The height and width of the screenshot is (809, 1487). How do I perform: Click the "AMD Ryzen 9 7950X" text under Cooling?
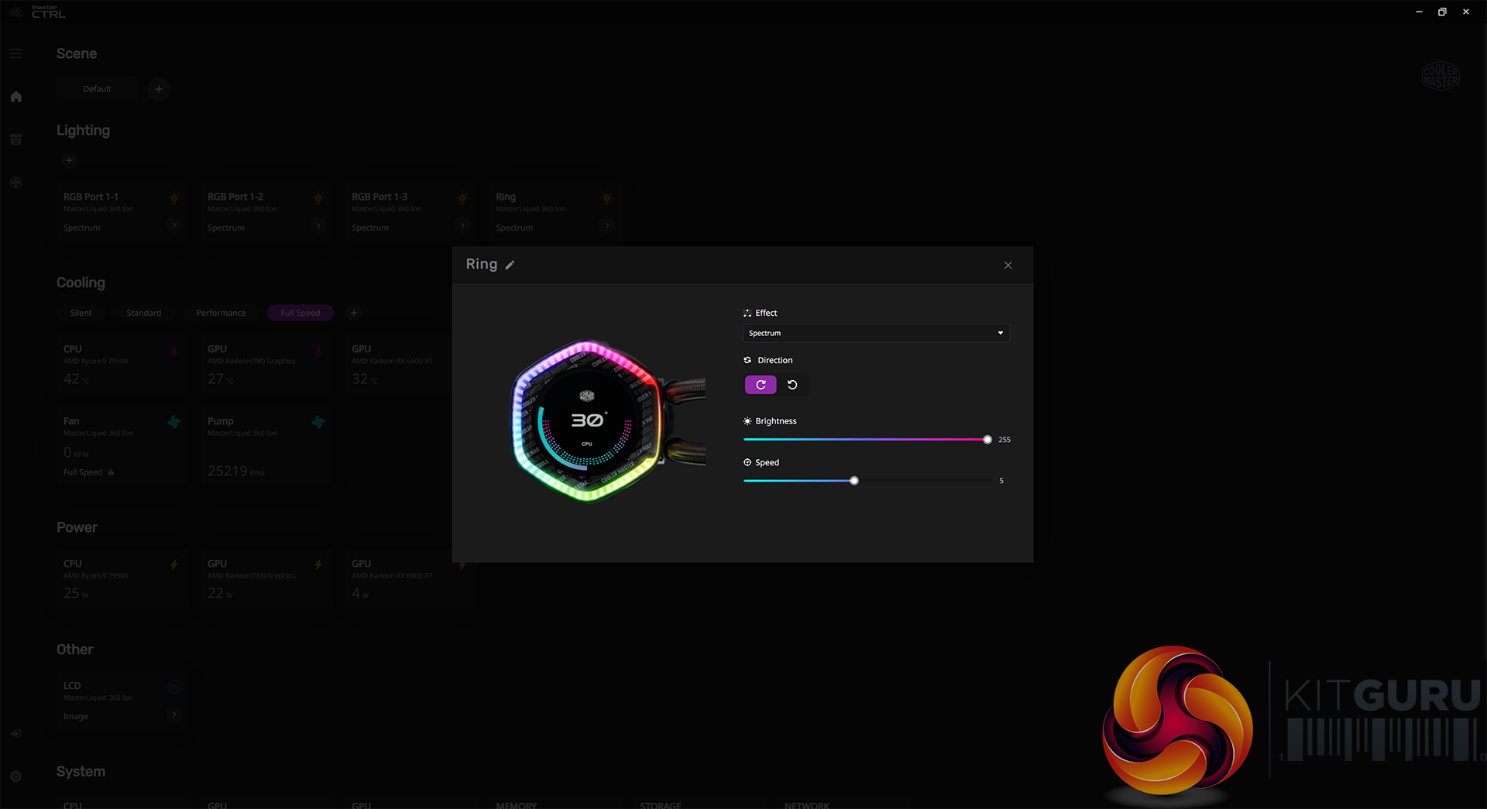tap(96, 362)
